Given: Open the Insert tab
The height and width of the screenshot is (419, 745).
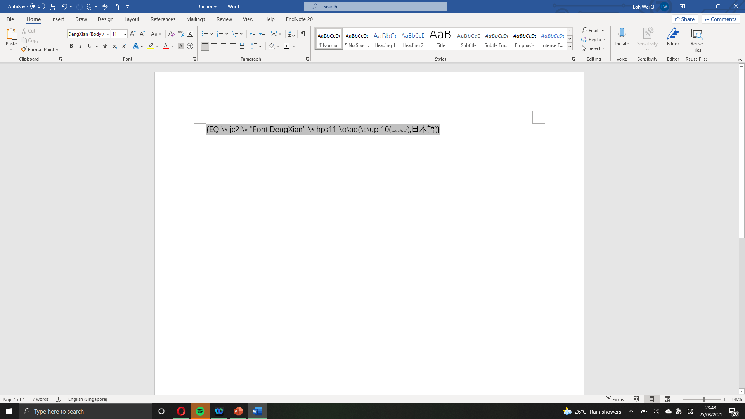Looking at the screenshot, I should [x=58, y=19].
